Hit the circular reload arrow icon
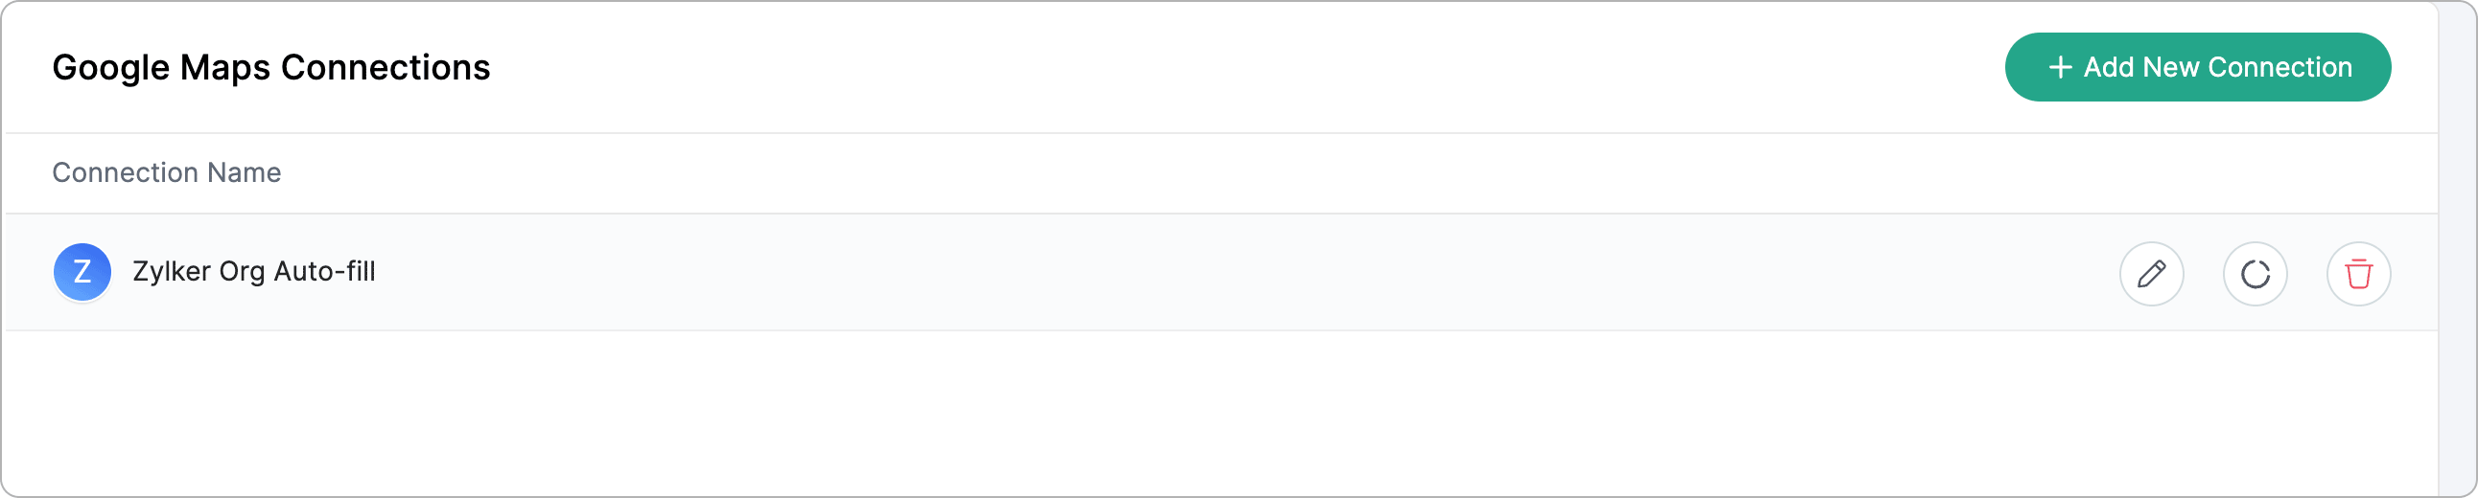Image resolution: width=2478 pixels, height=498 pixels. pos(2254,274)
